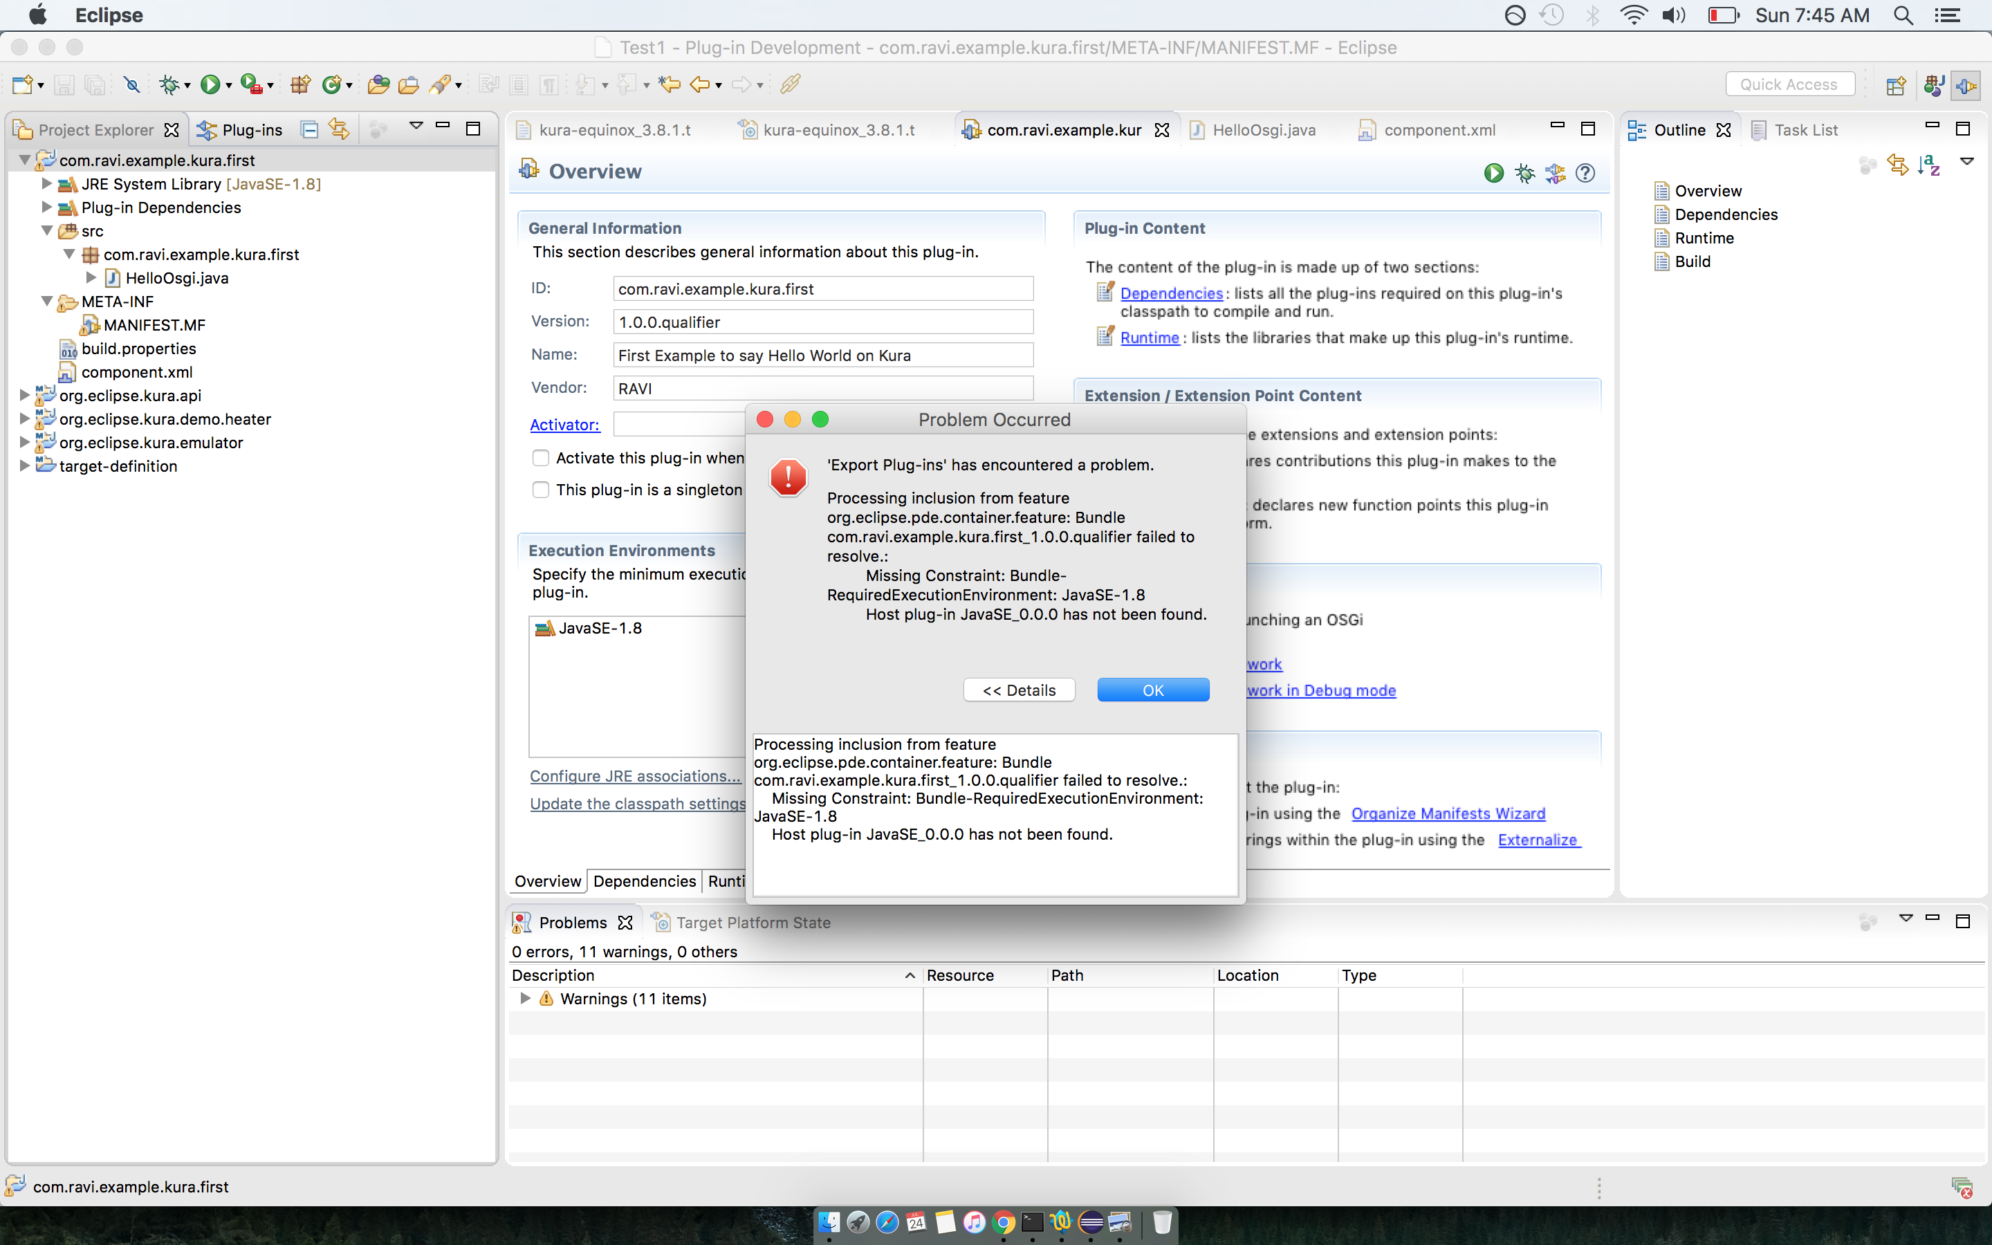This screenshot has width=1992, height=1245.
Task: Click the Vendor field containing RAVI
Action: pos(823,388)
